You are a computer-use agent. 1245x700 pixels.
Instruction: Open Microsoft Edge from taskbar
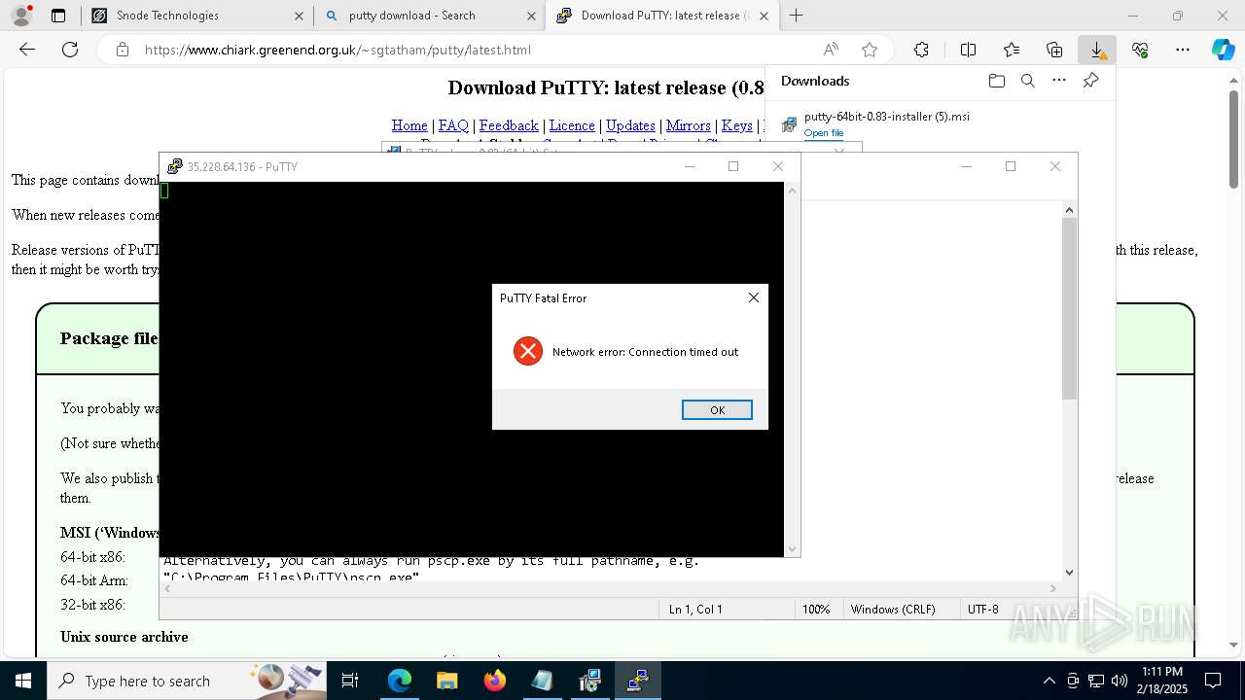pyautogui.click(x=399, y=681)
